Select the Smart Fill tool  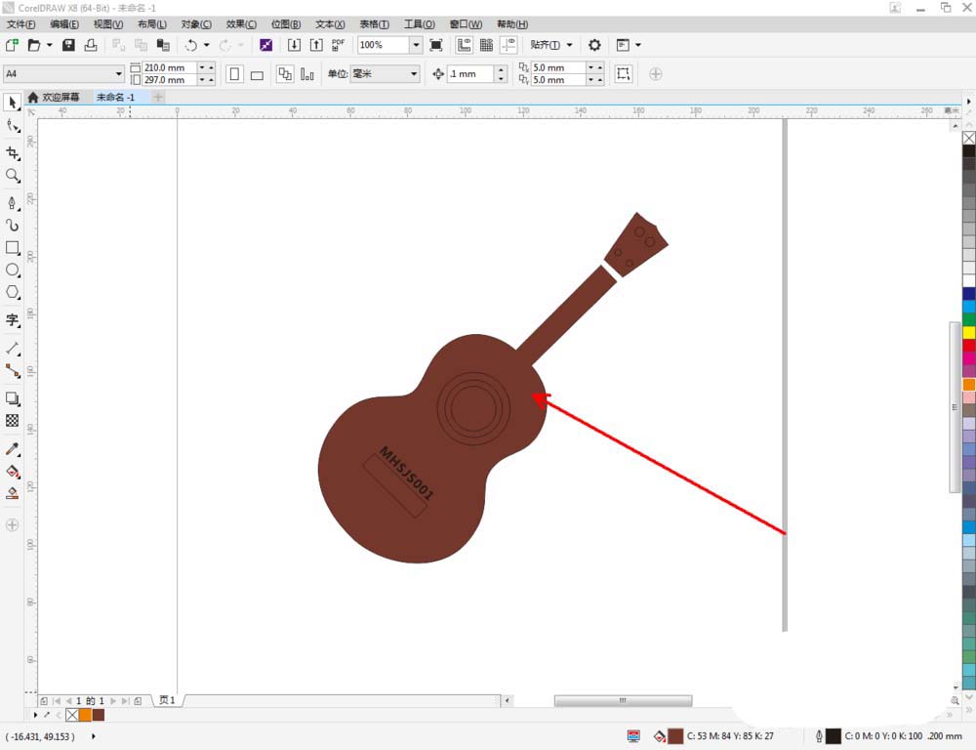pos(13,493)
